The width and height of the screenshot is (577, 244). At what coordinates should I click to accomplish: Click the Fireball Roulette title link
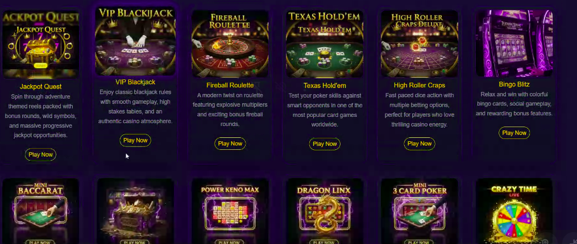230,85
